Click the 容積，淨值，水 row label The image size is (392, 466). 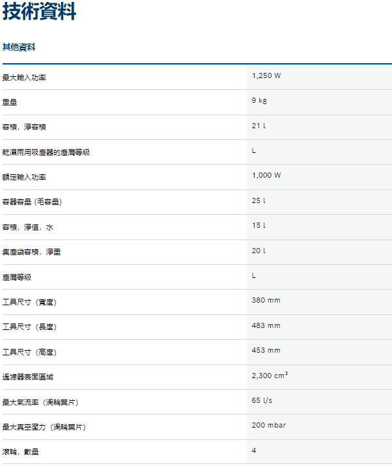(x=28, y=227)
